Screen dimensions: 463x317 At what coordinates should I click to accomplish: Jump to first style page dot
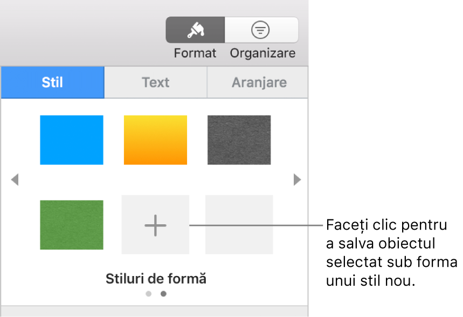[148, 294]
